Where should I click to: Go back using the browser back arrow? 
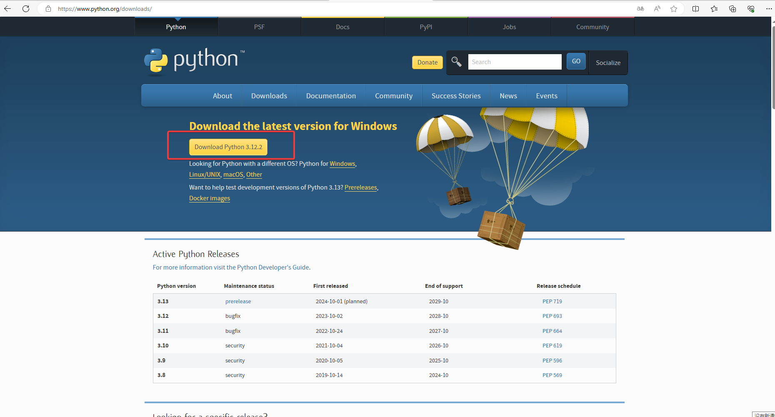(7, 9)
